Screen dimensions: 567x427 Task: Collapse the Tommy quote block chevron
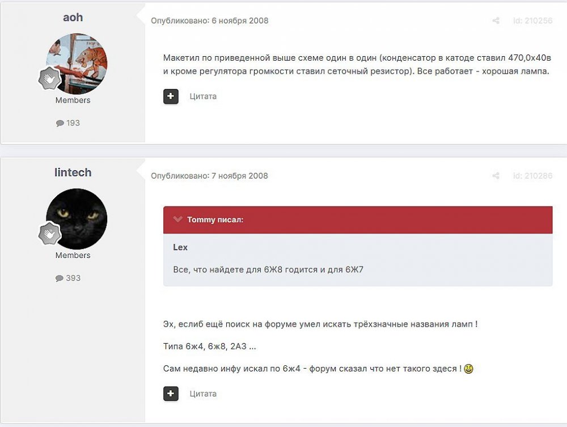click(178, 219)
